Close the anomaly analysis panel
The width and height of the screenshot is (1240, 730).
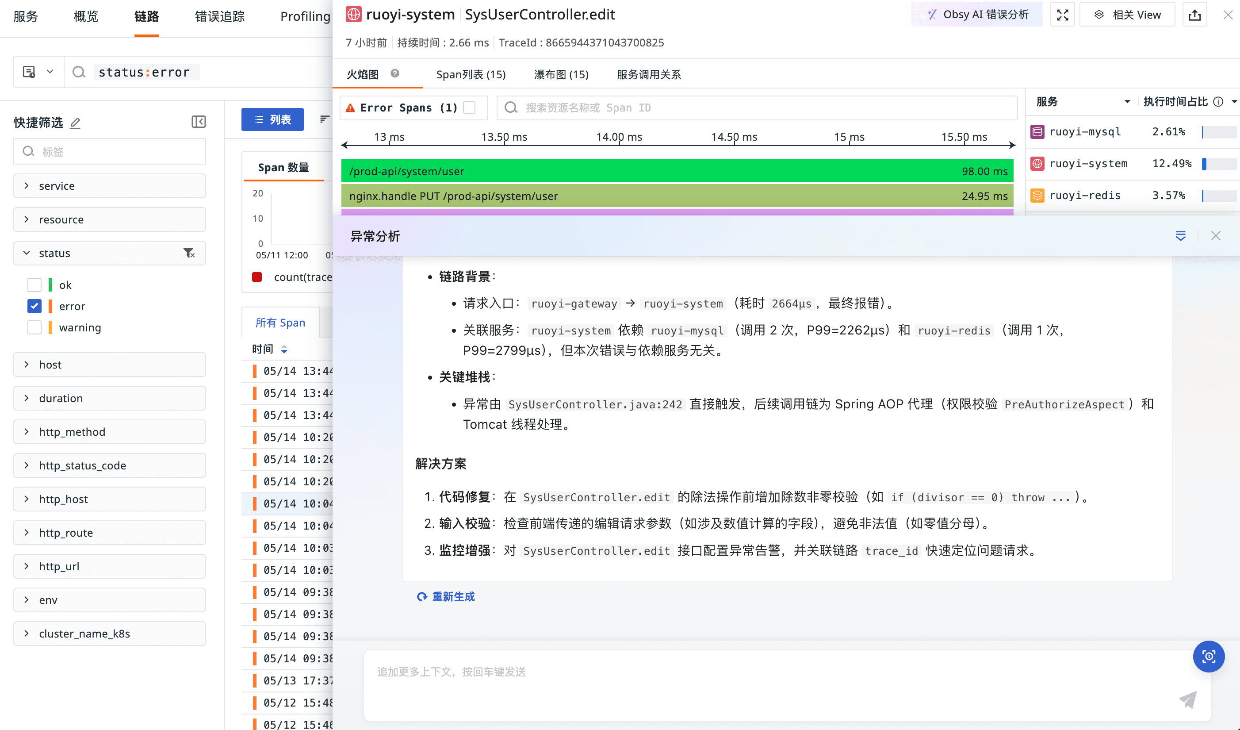coord(1216,236)
